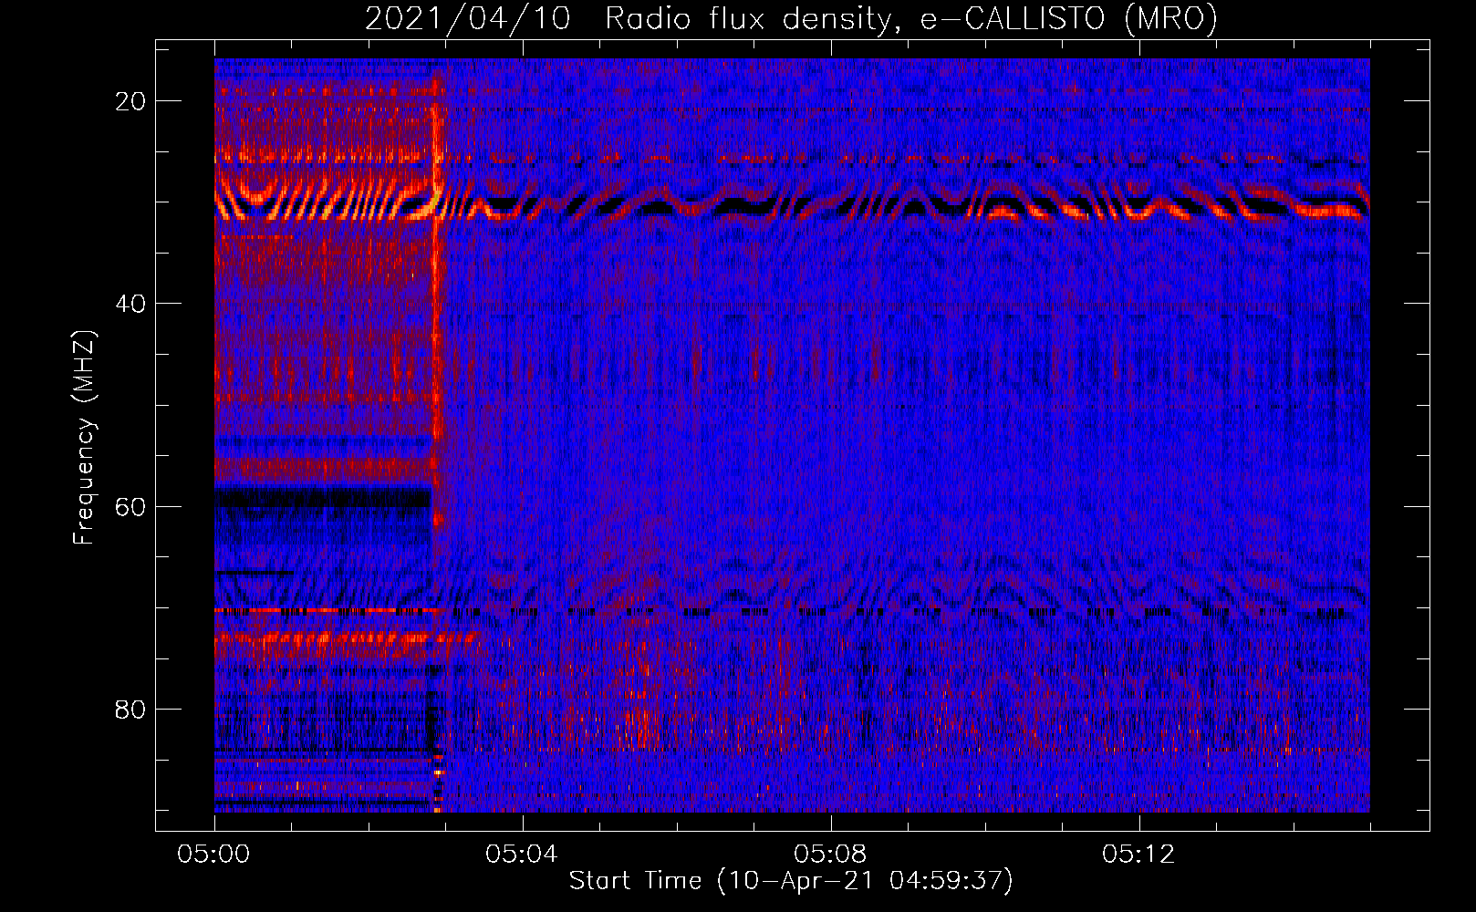The width and height of the screenshot is (1476, 912).
Task: Click the "Start Time (10-Apr-21 04:59:37)" label
Action: [791, 881]
